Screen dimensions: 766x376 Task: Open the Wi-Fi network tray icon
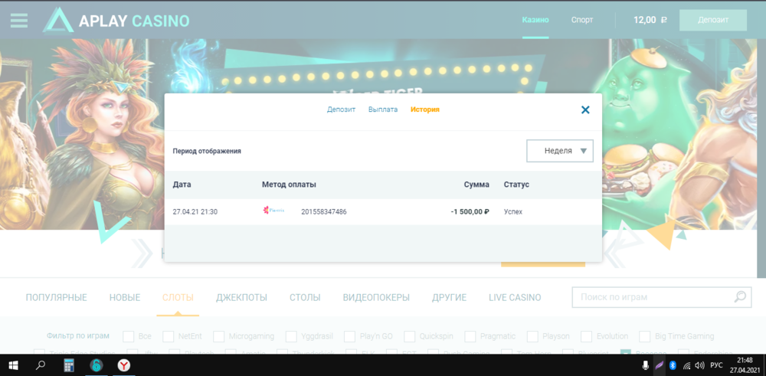pos(686,365)
